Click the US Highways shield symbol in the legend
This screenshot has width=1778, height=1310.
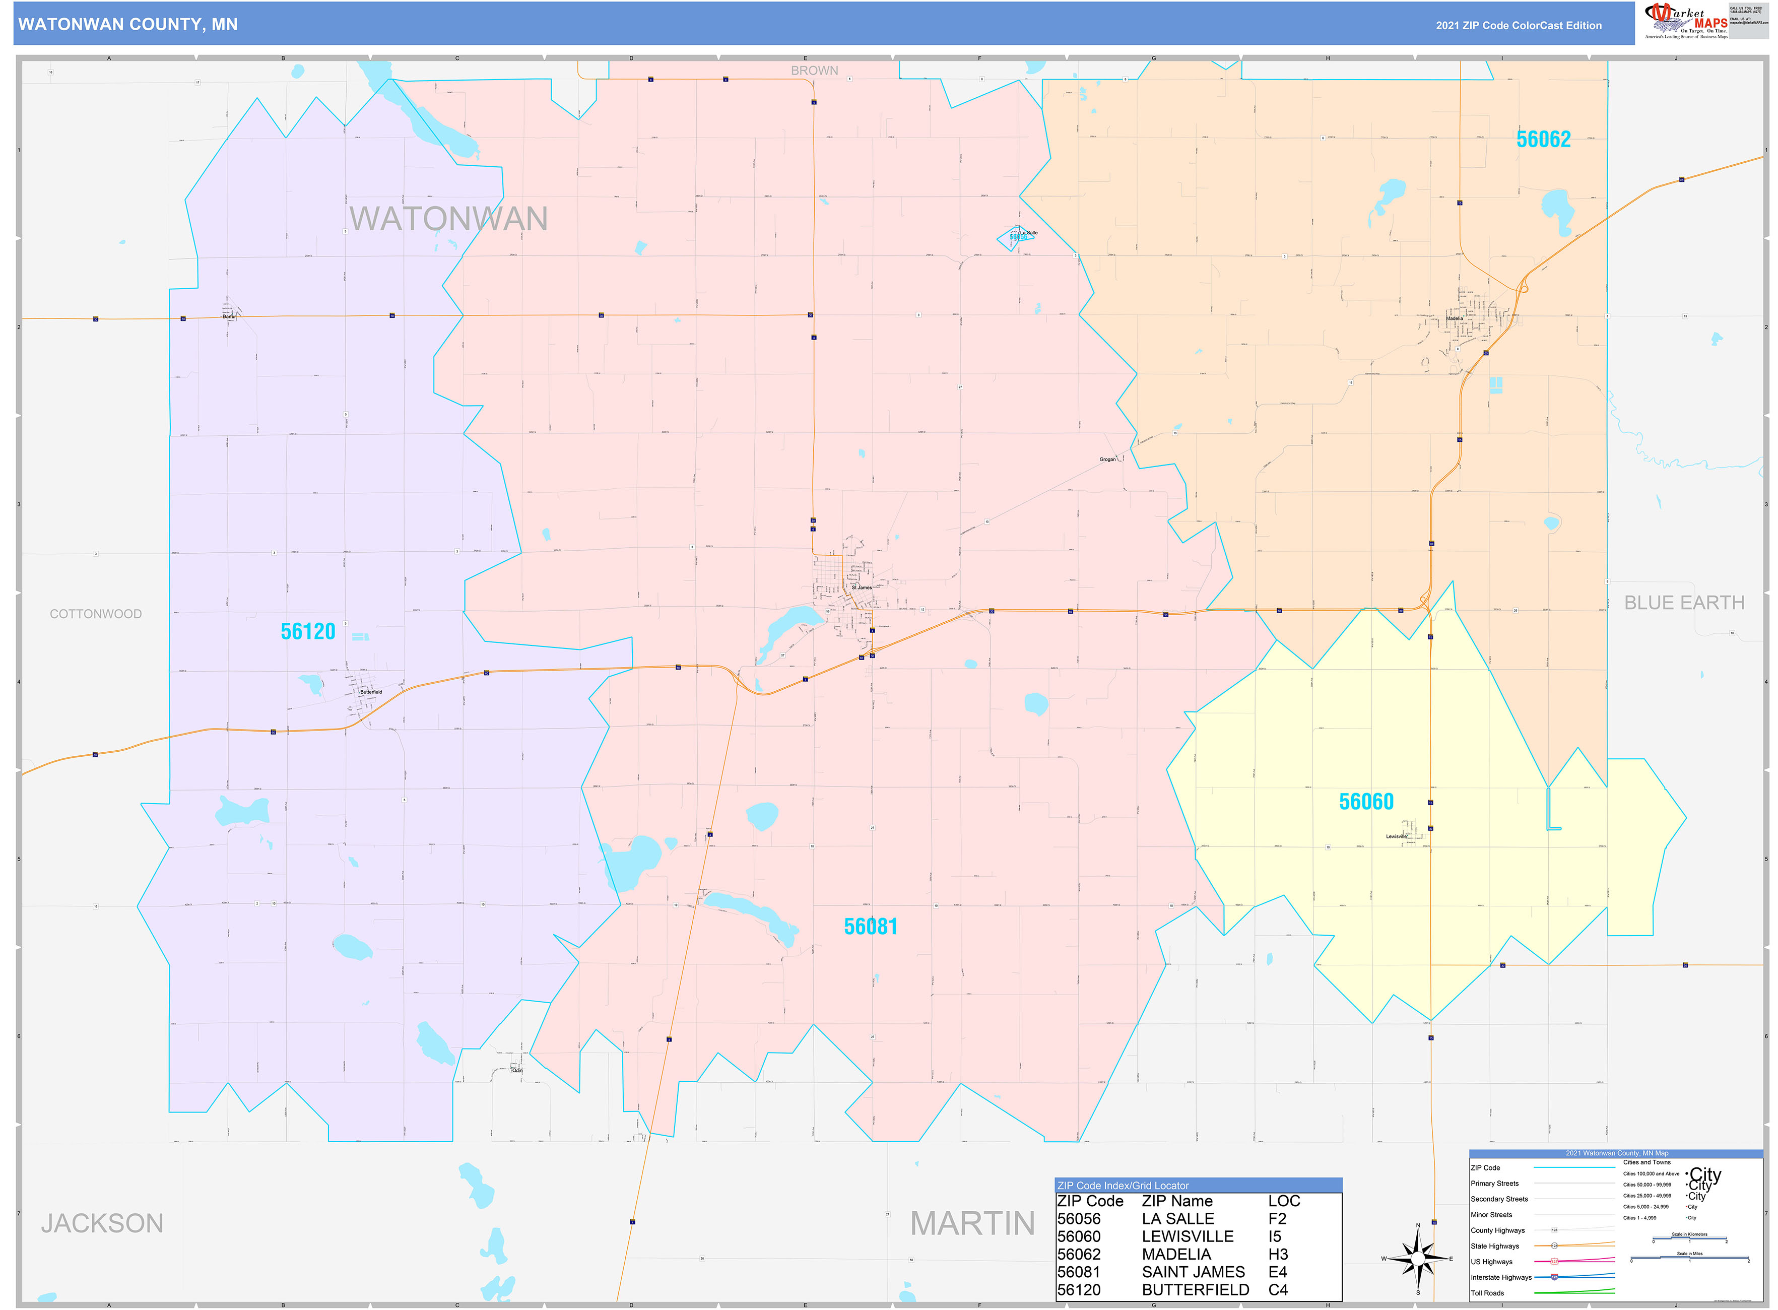(1555, 1262)
